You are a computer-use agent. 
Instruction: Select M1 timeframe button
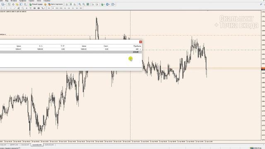point(49,8)
